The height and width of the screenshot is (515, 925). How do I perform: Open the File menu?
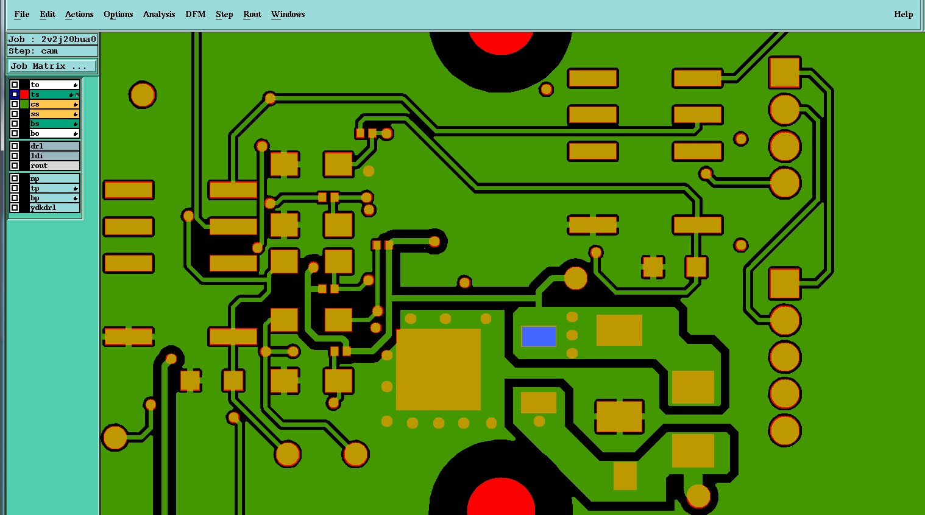tap(21, 14)
